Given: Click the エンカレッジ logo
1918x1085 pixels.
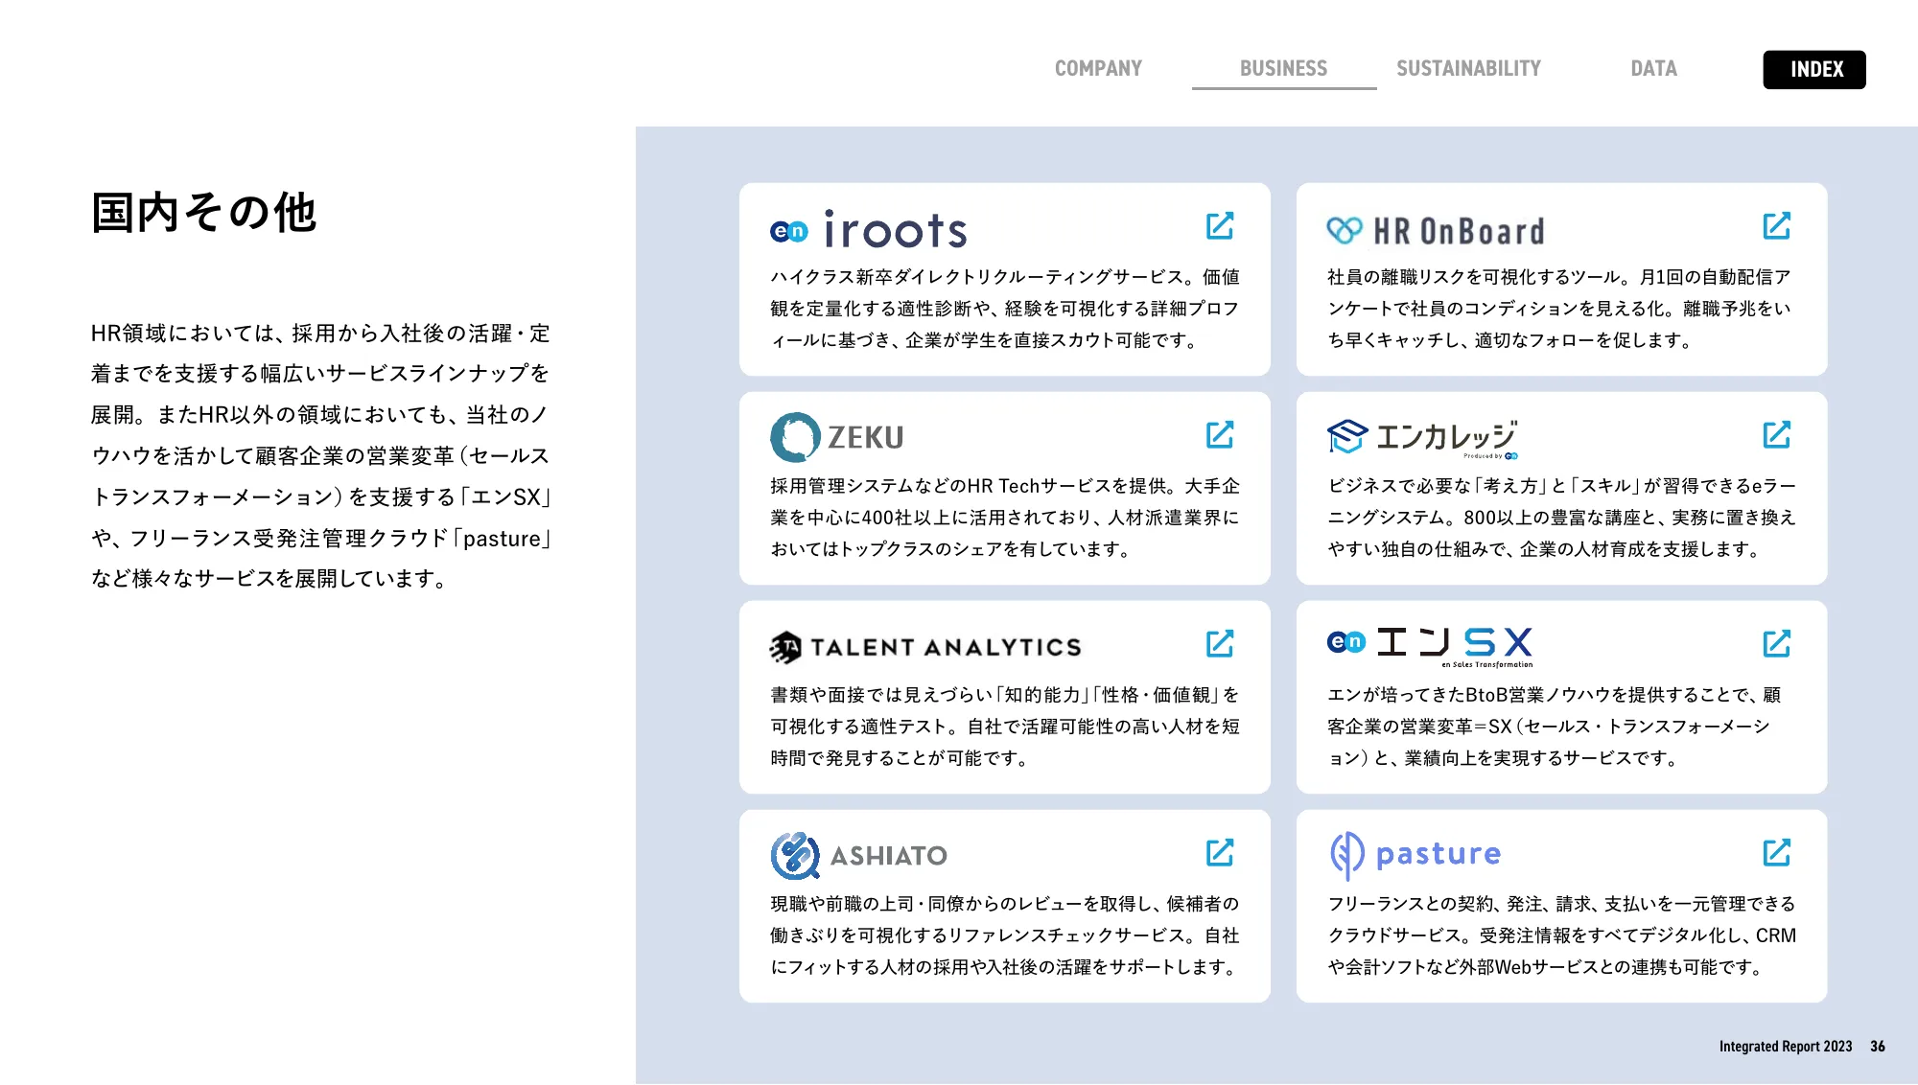Looking at the screenshot, I should 1422,438.
